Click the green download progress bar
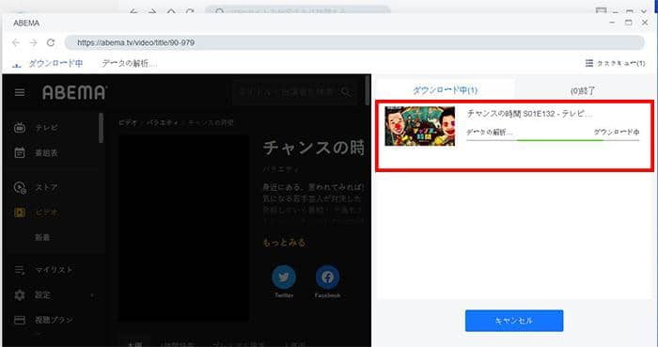This screenshot has width=658, height=347. pyautogui.click(x=553, y=140)
